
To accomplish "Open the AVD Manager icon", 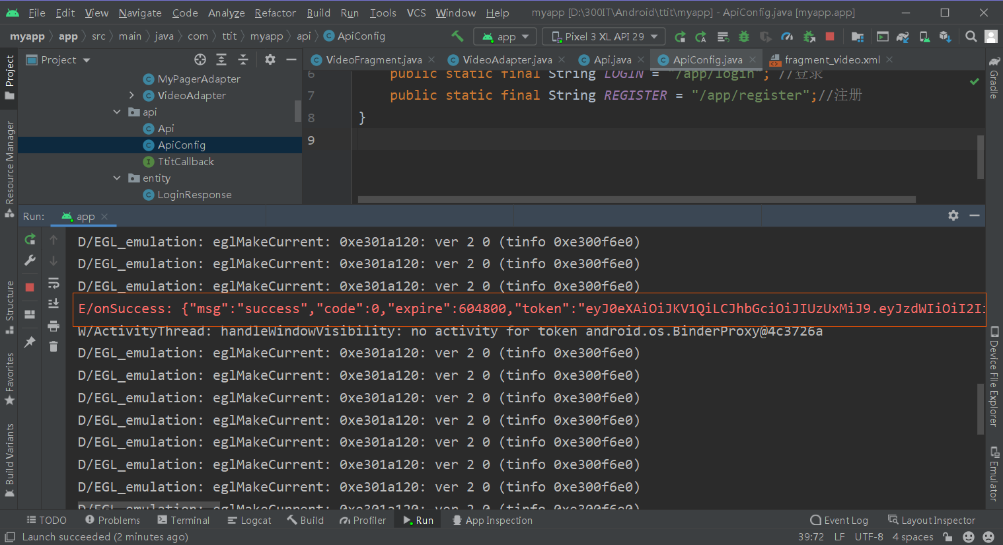I will coord(924,36).
